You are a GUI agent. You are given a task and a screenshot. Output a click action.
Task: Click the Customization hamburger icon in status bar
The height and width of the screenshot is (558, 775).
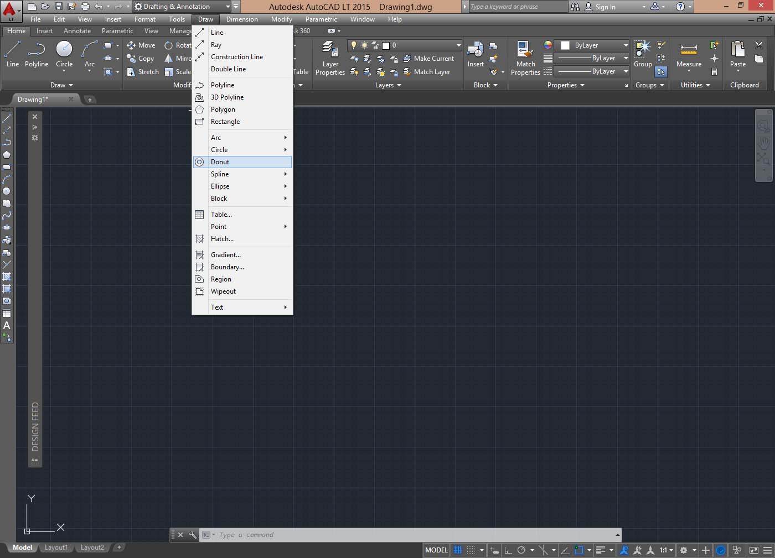[x=767, y=550]
